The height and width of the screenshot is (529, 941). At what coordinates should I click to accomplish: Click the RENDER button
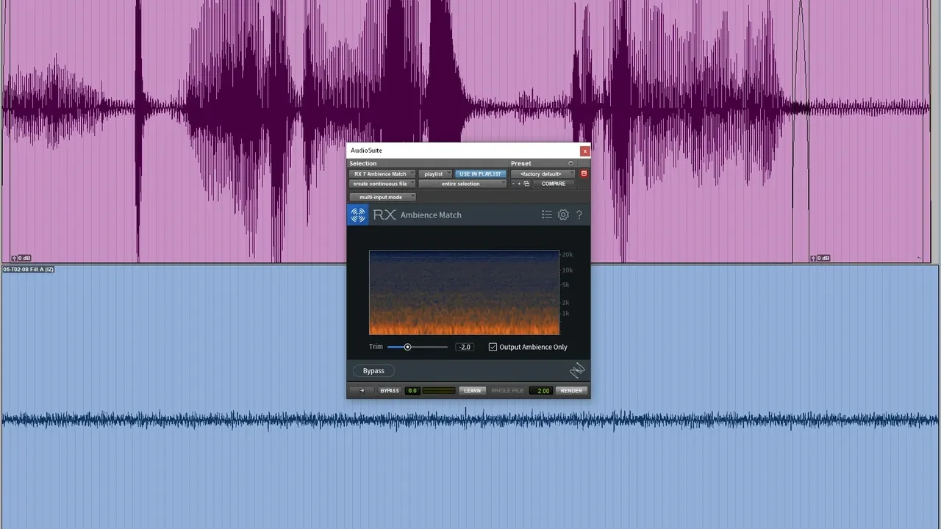(x=570, y=390)
